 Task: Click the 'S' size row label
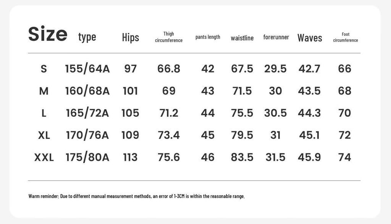[x=44, y=69]
